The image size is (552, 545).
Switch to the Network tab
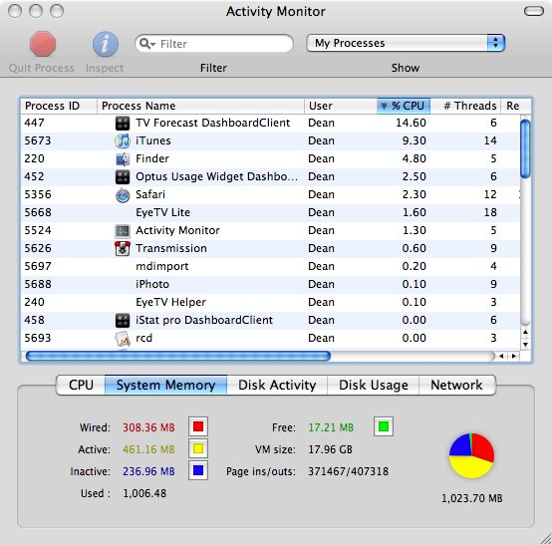coord(457,386)
